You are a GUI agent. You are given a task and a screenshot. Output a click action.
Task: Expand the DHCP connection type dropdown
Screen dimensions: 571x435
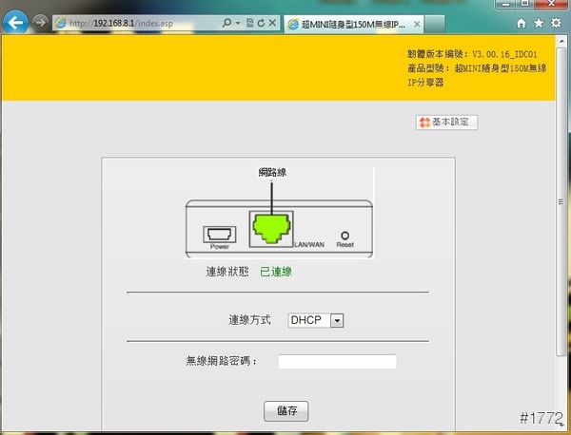336,321
